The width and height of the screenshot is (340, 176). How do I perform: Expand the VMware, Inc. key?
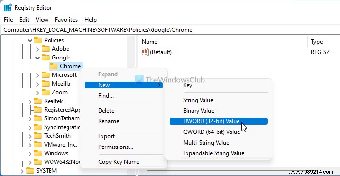pos(30,145)
